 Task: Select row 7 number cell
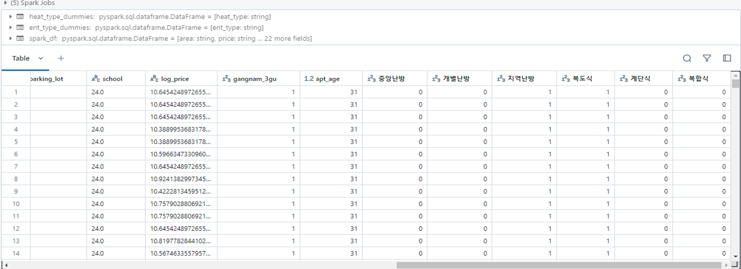click(16, 166)
